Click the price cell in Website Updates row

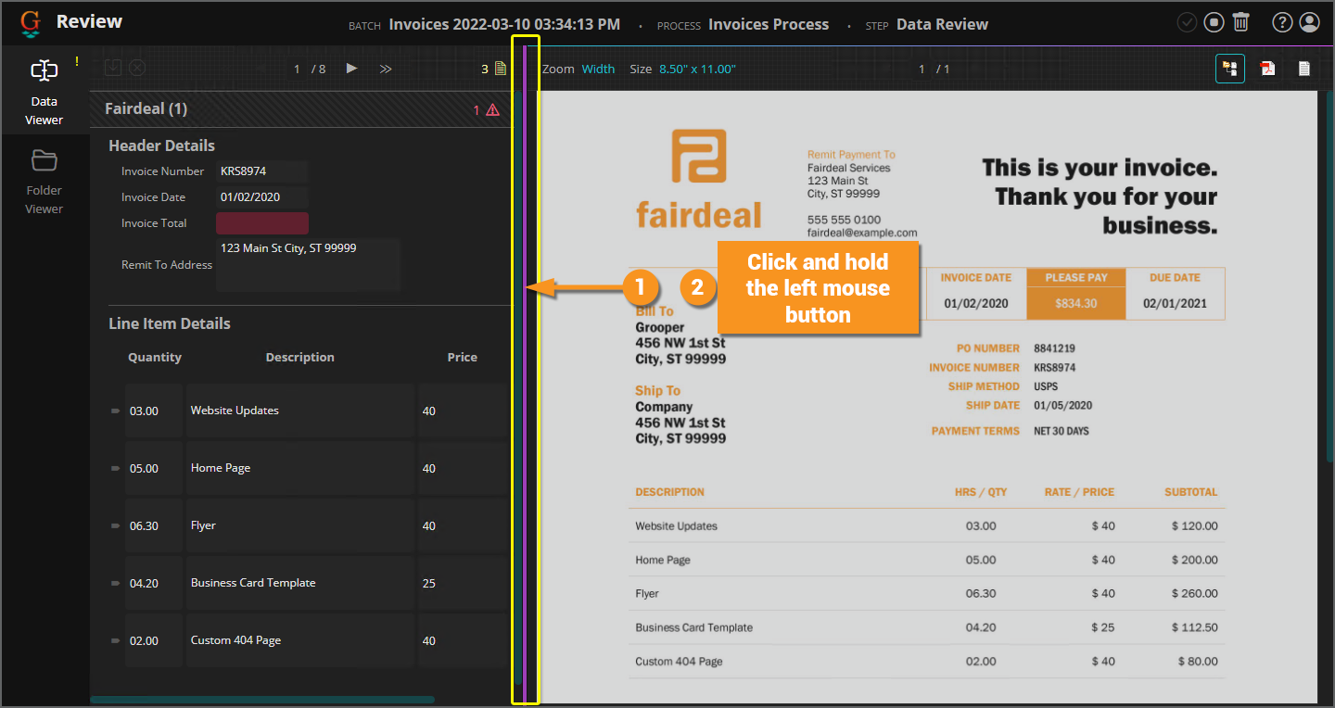(x=464, y=411)
